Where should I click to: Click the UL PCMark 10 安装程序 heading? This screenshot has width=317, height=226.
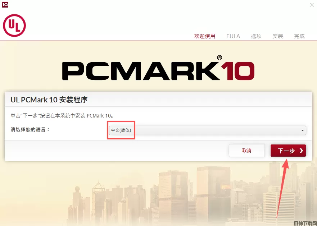tap(49, 100)
